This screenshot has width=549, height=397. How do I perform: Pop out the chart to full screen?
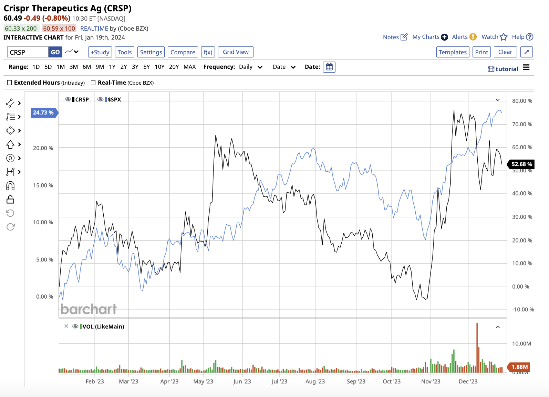tap(527, 52)
